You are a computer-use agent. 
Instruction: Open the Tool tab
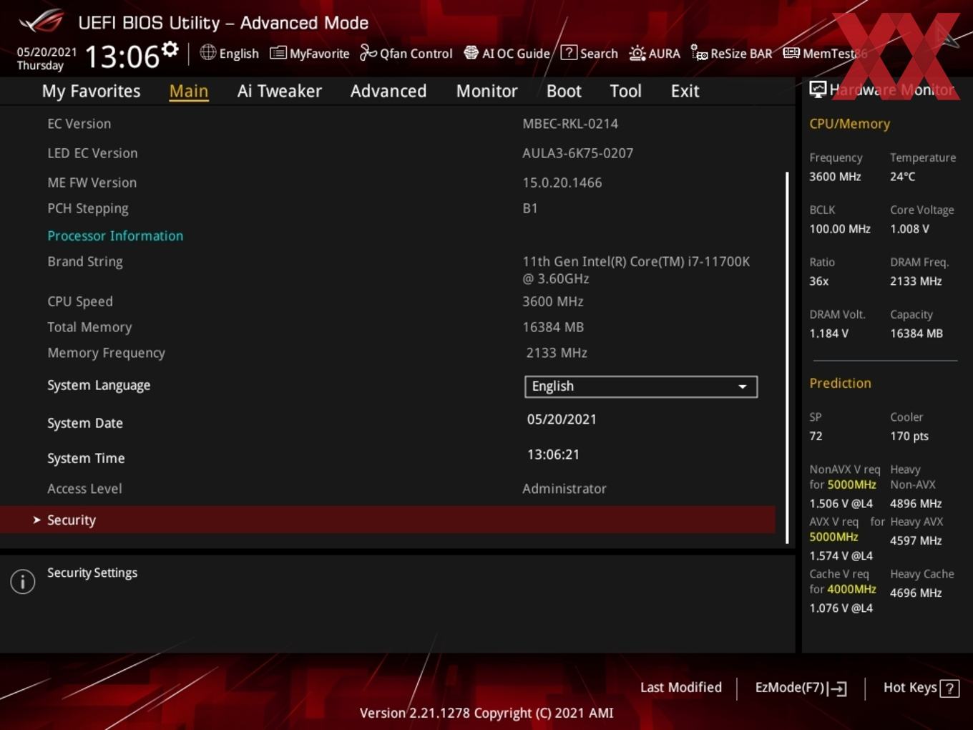[625, 91]
